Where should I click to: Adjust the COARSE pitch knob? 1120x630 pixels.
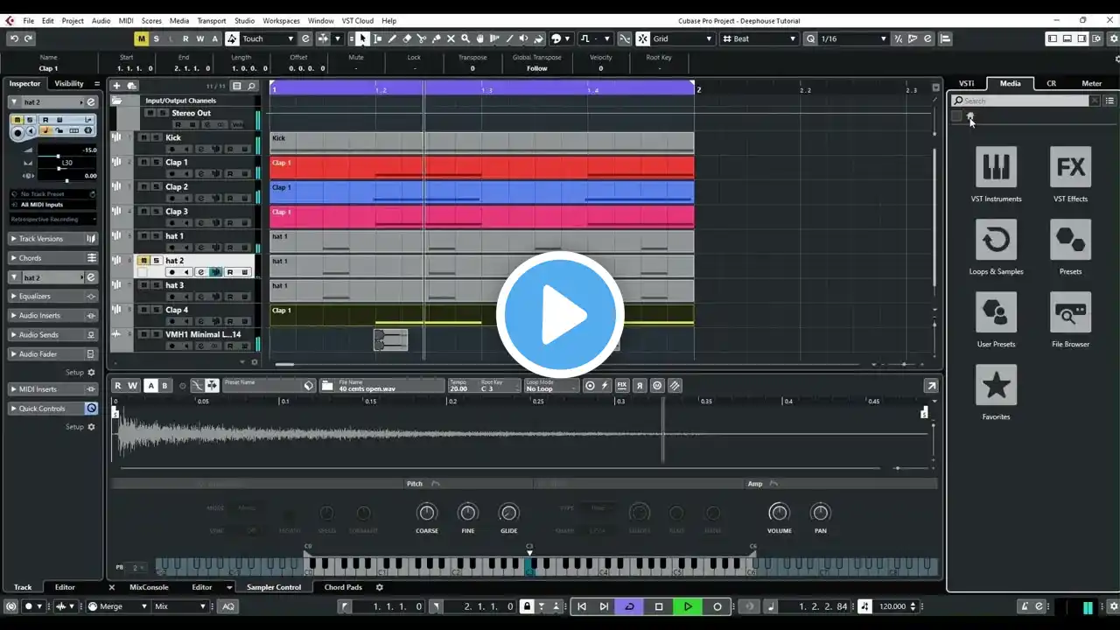tap(427, 513)
